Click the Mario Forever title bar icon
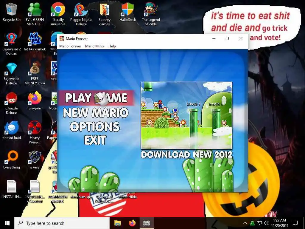Screen dimensions: 305x229 (62, 38)
